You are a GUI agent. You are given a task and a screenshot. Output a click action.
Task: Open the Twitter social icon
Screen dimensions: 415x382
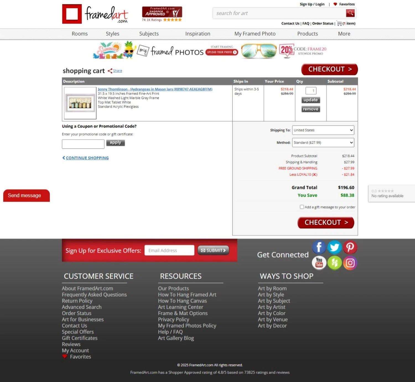click(x=334, y=247)
